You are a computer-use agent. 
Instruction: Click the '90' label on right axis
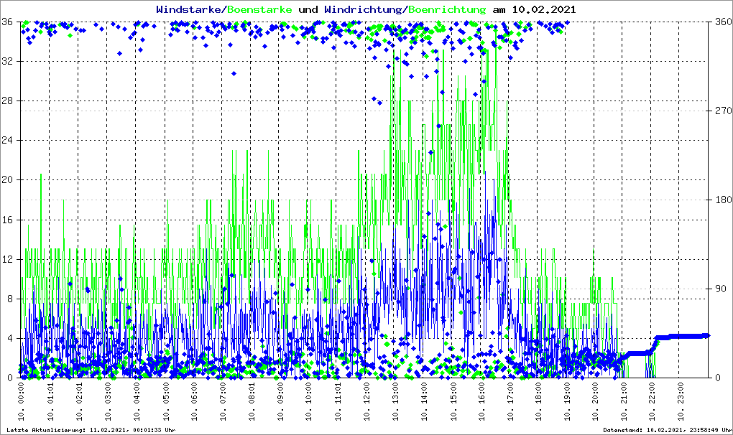tap(720, 289)
